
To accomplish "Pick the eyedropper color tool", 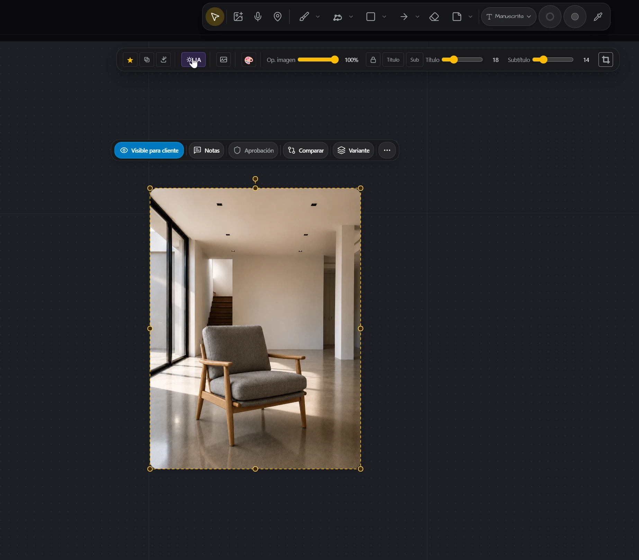I will coord(598,17).
